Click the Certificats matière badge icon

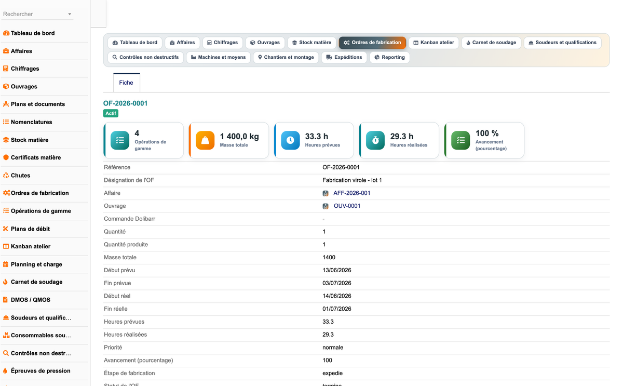[6, 157]
